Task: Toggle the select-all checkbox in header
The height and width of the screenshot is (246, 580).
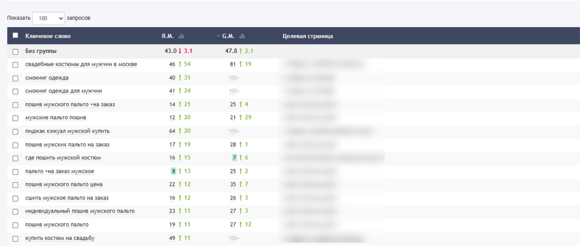Action: click(x=15, y=36)
